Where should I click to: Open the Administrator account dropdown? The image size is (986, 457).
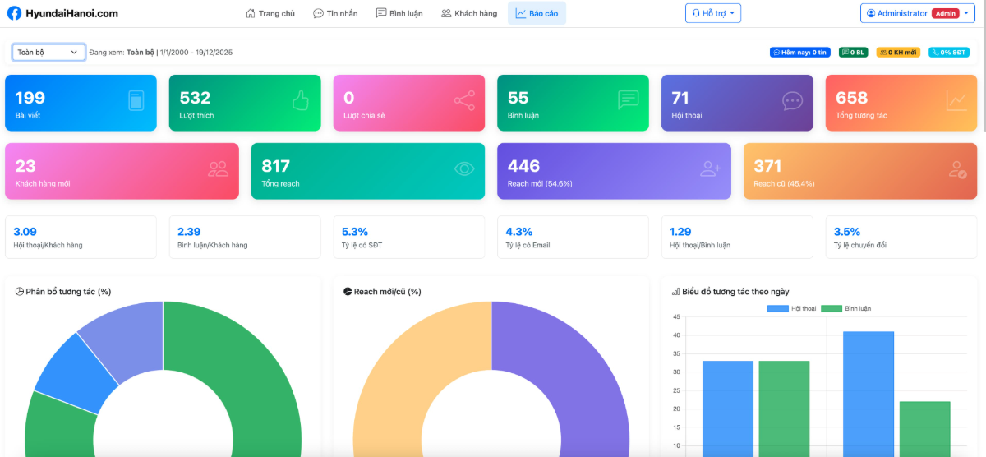(x=917, y=13)
